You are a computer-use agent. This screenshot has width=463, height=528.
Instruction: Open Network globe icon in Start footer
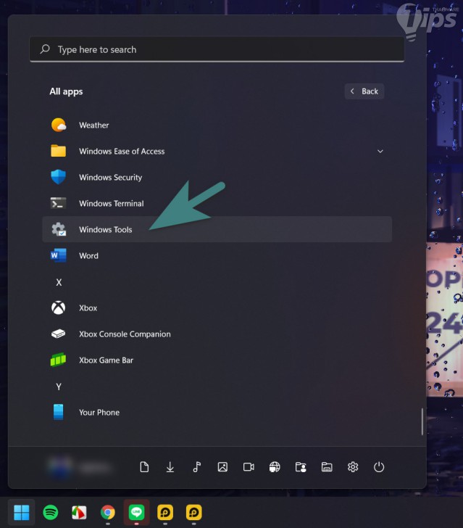click(x=275, y=467)
